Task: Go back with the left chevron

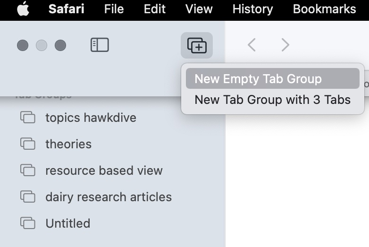Action: (x=252, y=45)
